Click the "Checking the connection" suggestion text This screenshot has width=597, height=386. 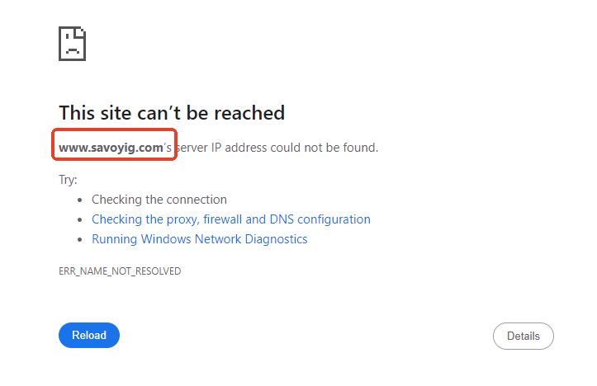pyautogui.click(x=159, y=200)
